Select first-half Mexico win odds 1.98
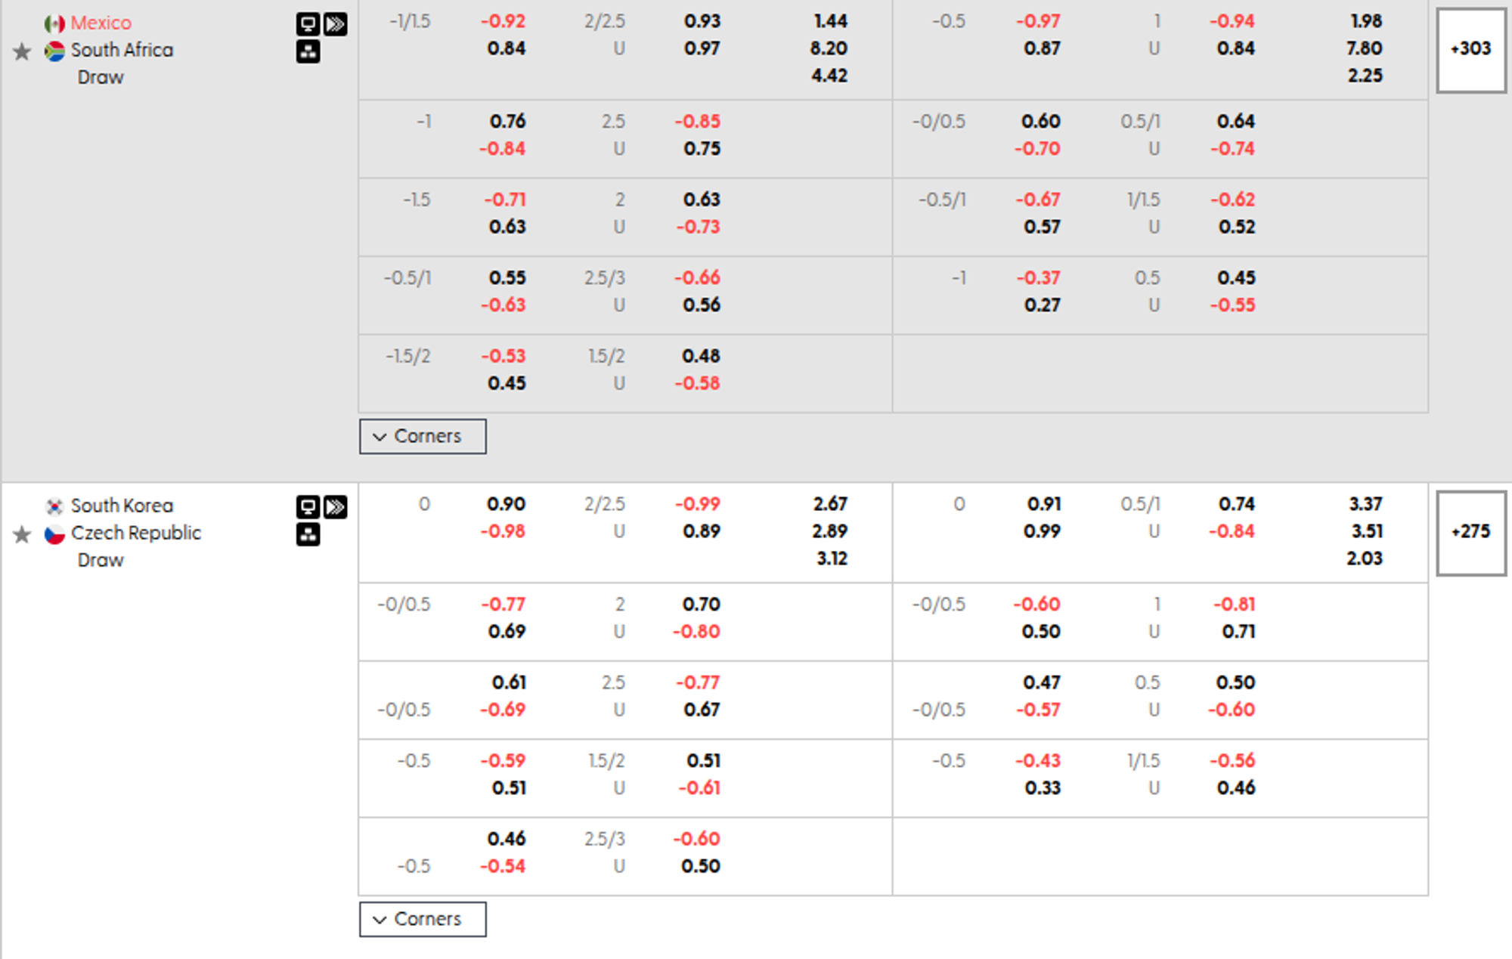1512x959 pixels. [1366, 21]
